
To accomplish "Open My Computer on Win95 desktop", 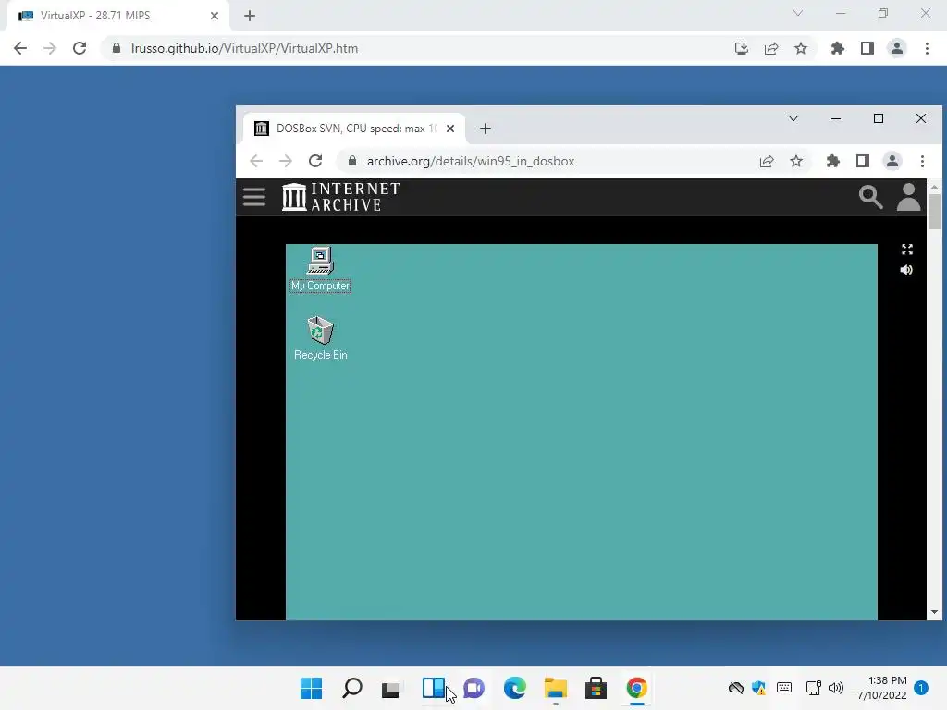I will click(x=320, y=269).
